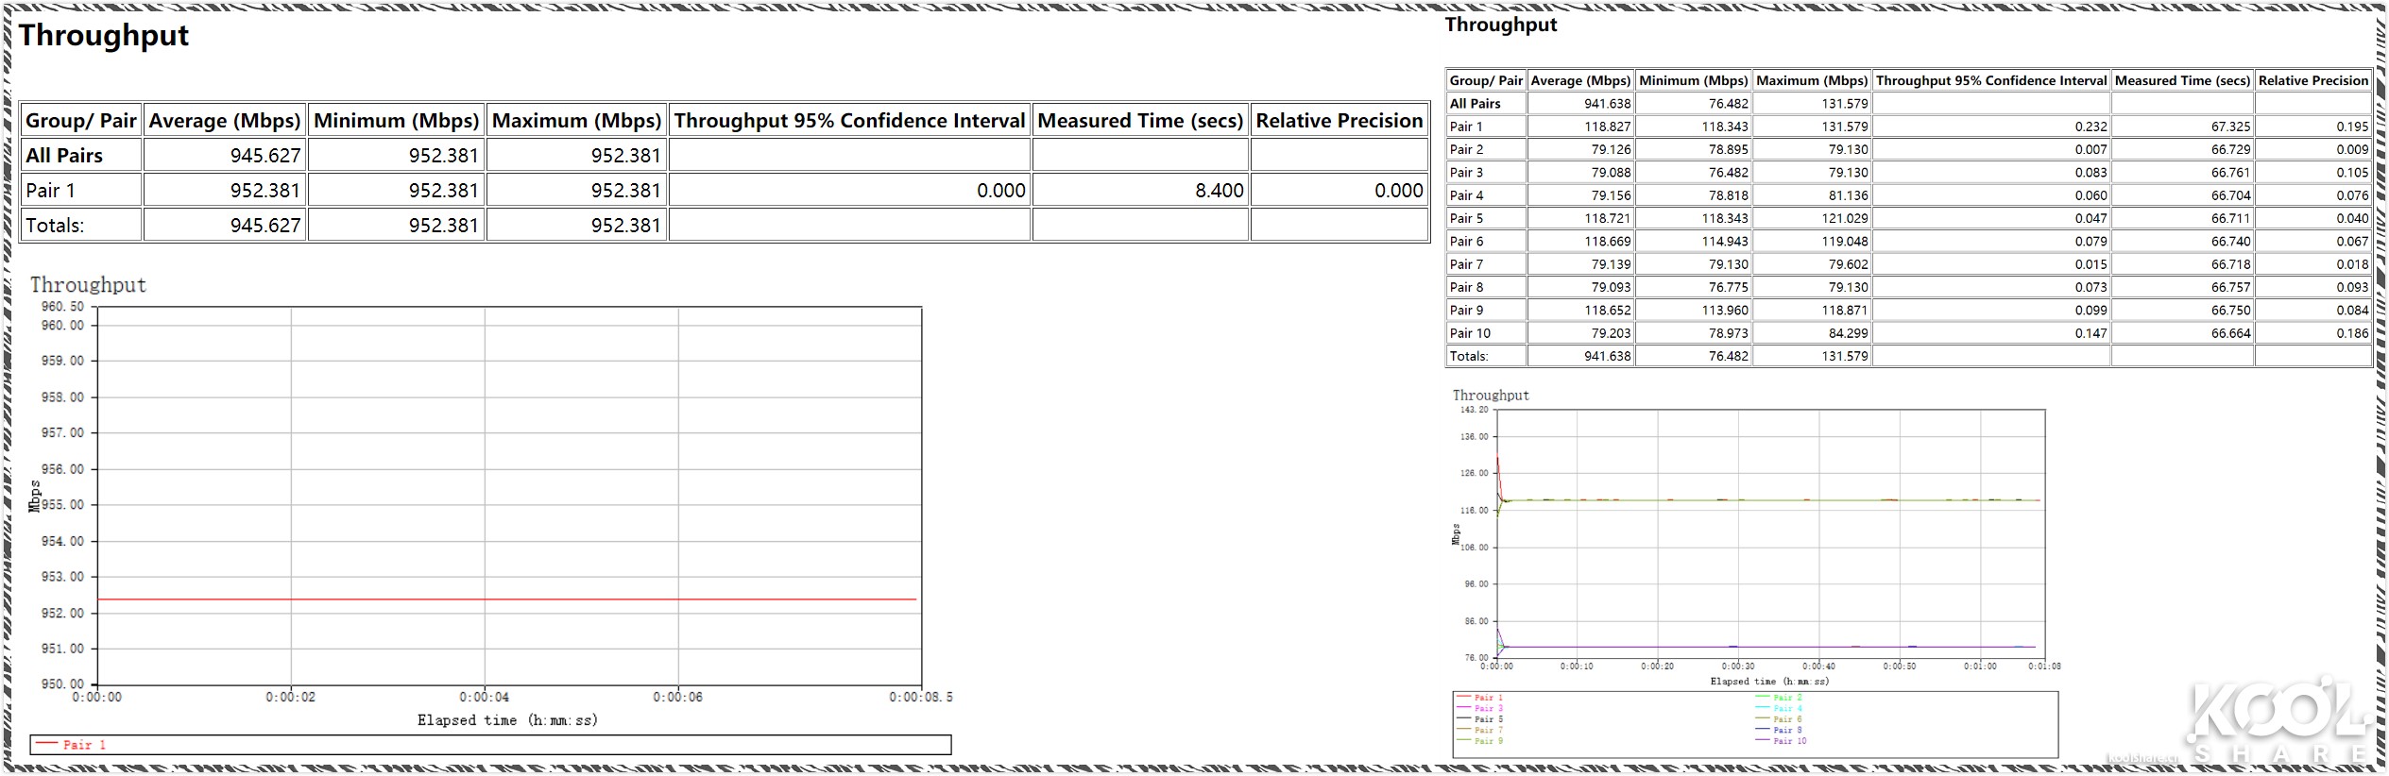The image size is (2389, 776).
Task: Click the 'Relative Precision' header in the right table
Action: coord(2312,81)
